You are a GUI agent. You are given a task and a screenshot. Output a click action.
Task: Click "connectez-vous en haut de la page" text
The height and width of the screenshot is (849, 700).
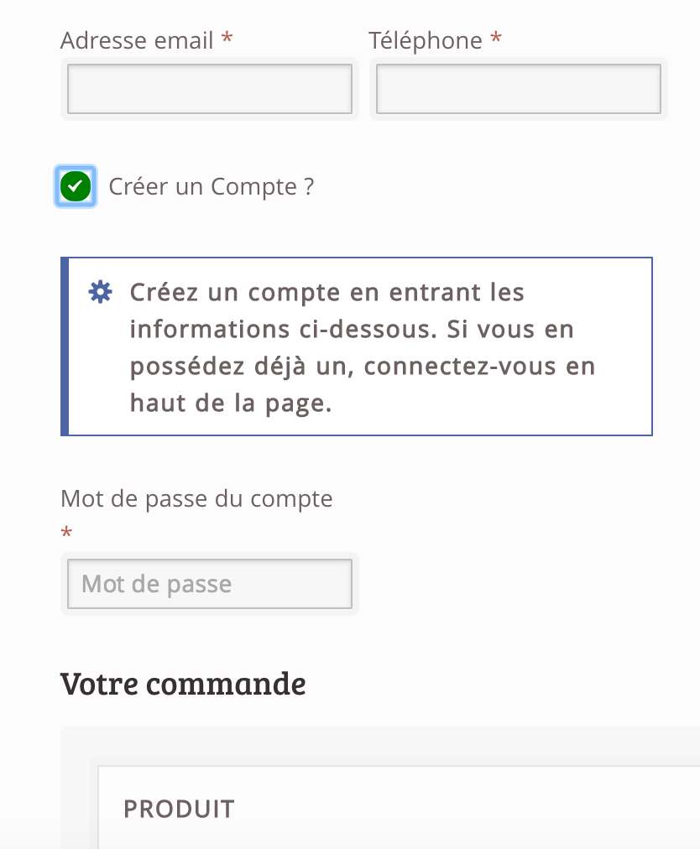pos(363,384)
